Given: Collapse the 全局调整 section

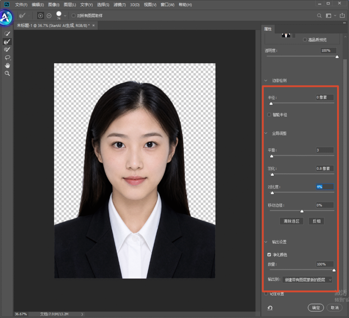Looking at the screenshot, I should [266, 133].
